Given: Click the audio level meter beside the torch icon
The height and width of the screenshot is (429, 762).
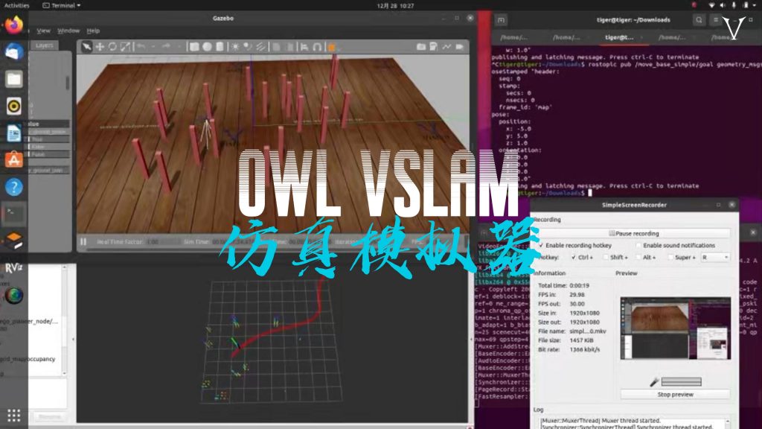Looking at the screenshot, I should pos(681,381).
